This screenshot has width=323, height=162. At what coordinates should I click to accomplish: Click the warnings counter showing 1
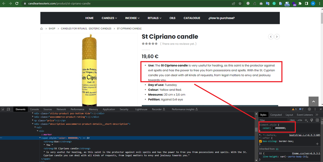294,109
